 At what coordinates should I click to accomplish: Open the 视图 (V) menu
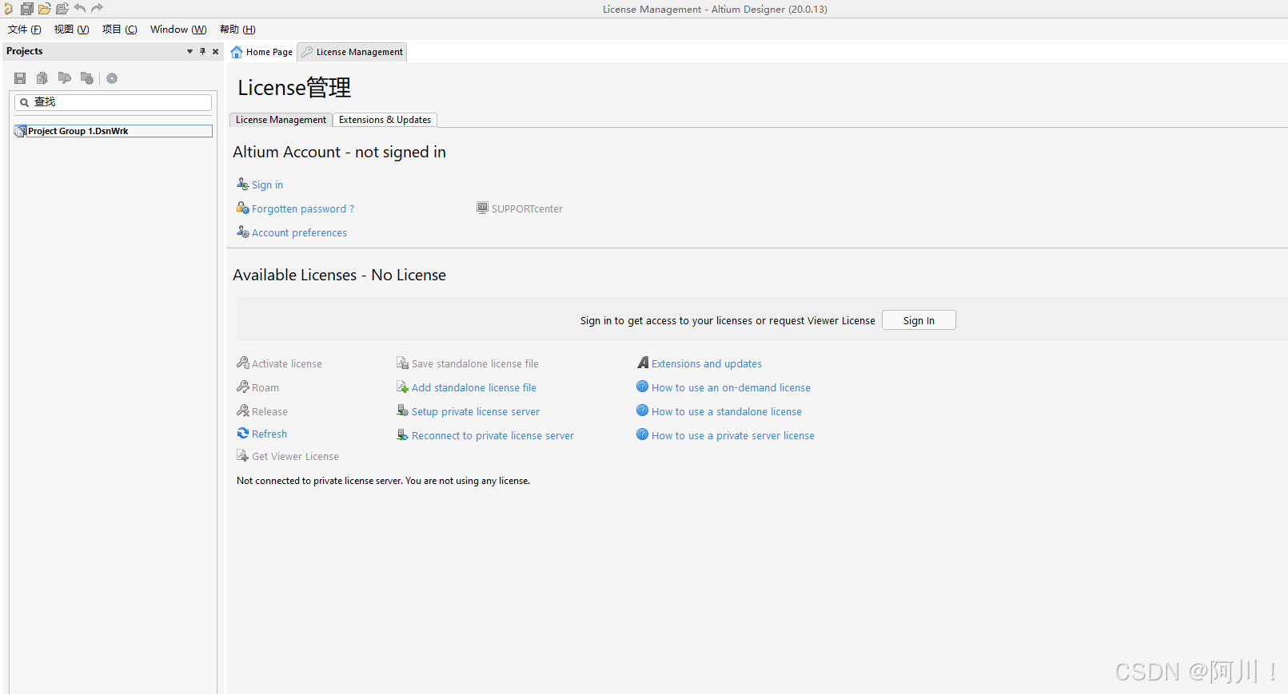[x=72, y=30]
